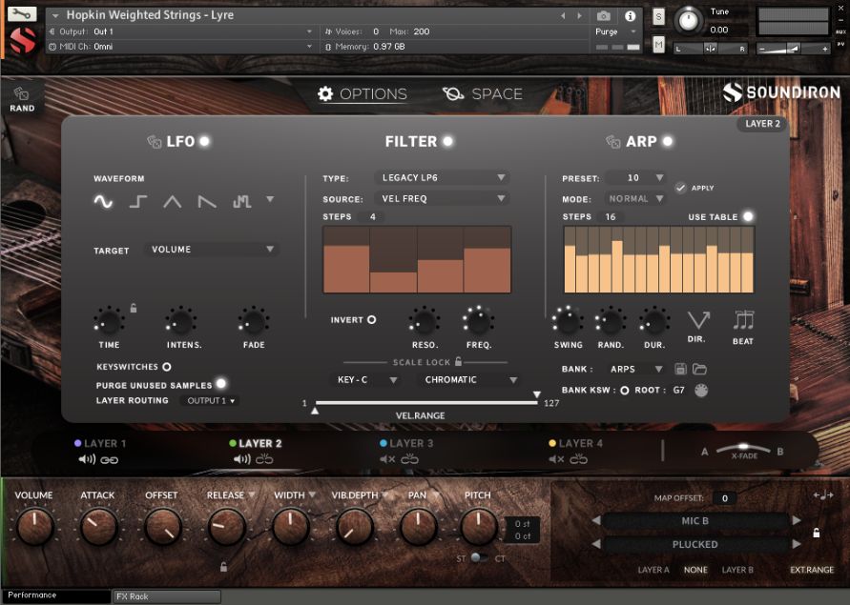
Task: Open the filter TYPE dropdown showing LEGACY LP6
Action: pyautogui.click(x=443, y=177)
